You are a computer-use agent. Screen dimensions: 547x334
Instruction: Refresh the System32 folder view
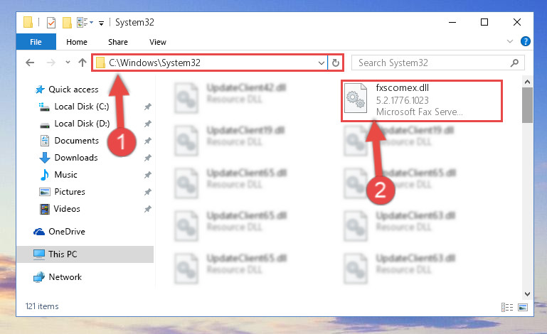[x=336, y=63]
